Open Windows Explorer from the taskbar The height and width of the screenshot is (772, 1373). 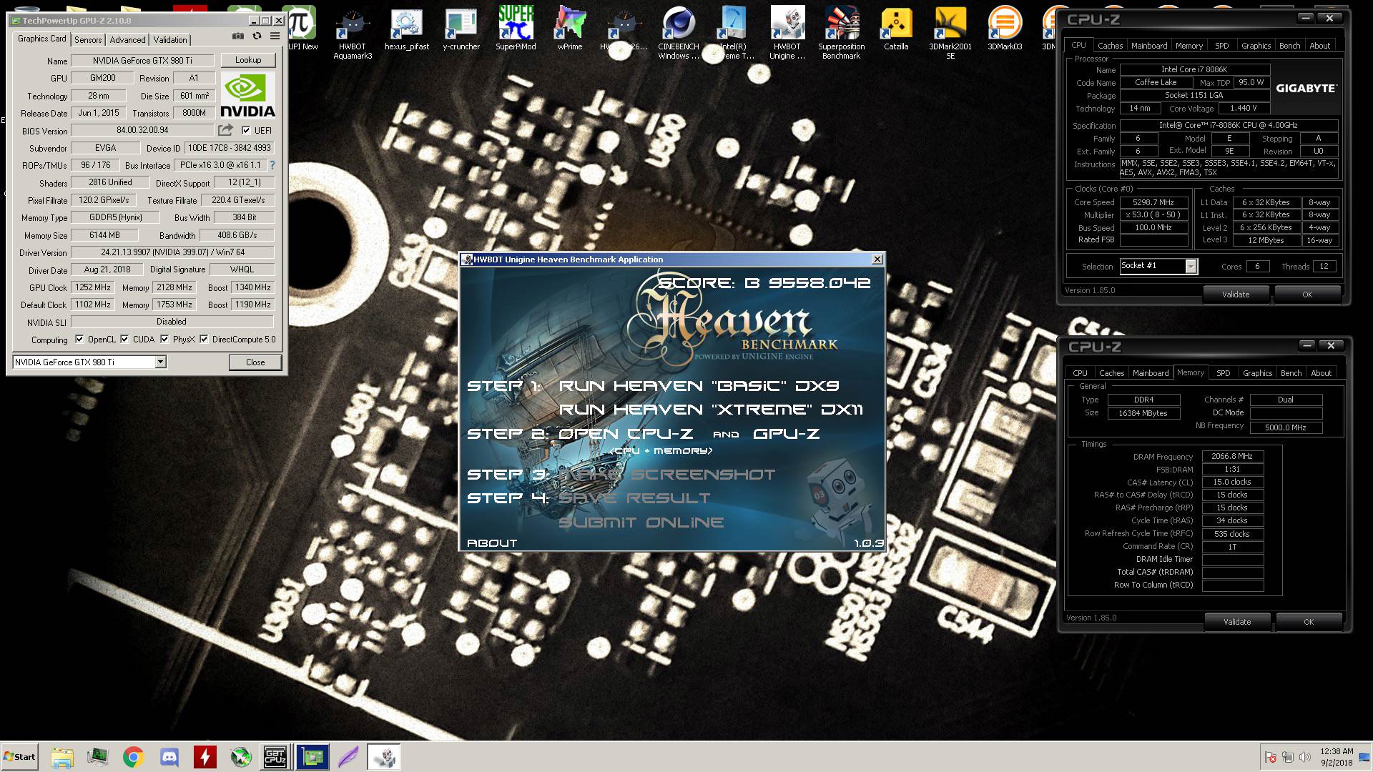point(62,757)
